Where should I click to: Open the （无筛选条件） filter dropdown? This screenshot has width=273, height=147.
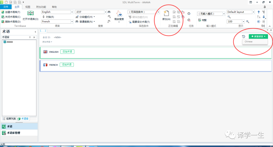(158, 12)
